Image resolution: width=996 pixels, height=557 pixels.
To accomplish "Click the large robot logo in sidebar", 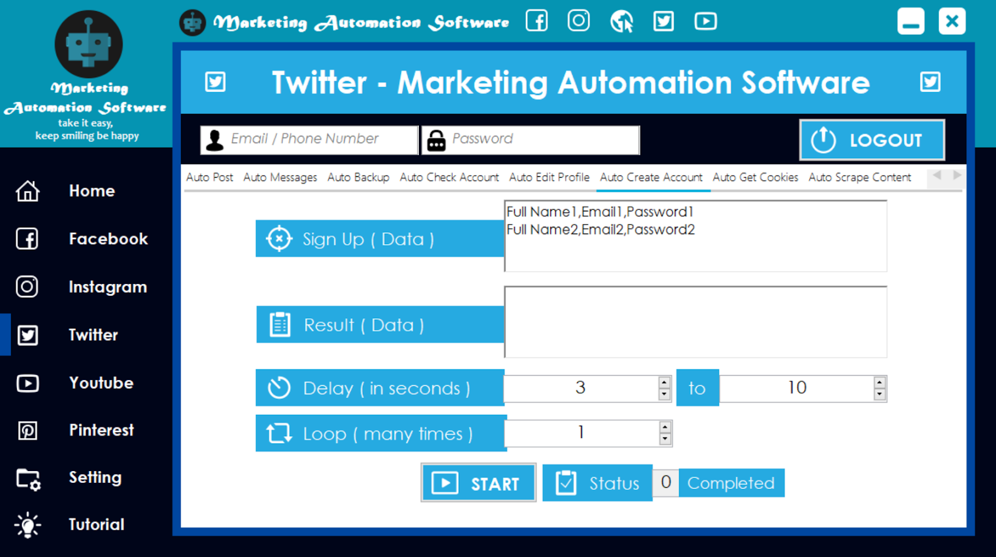I will click(x=88, y=44).
